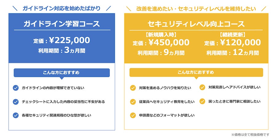Click checkmark beside チェックシートに入力した内容の妥当性
The image size is (277, 140).
pyautogui.click(x=16, y=102)
